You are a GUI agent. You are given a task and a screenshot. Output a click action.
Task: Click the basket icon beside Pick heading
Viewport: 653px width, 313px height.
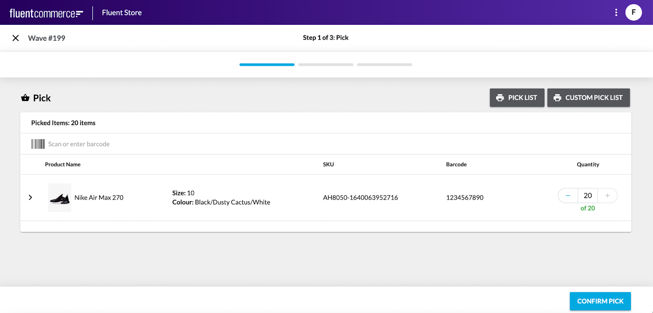pos(25,98)
